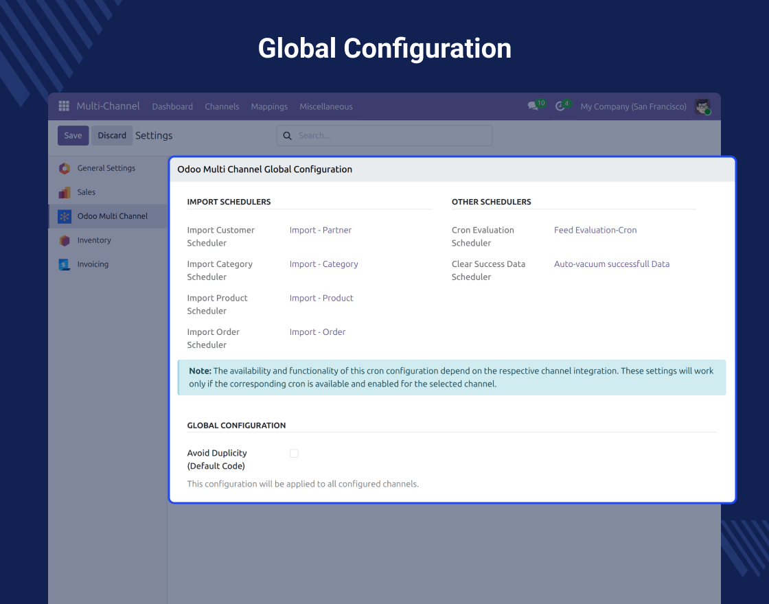Open the apps grid menu icon

(64, 106)
